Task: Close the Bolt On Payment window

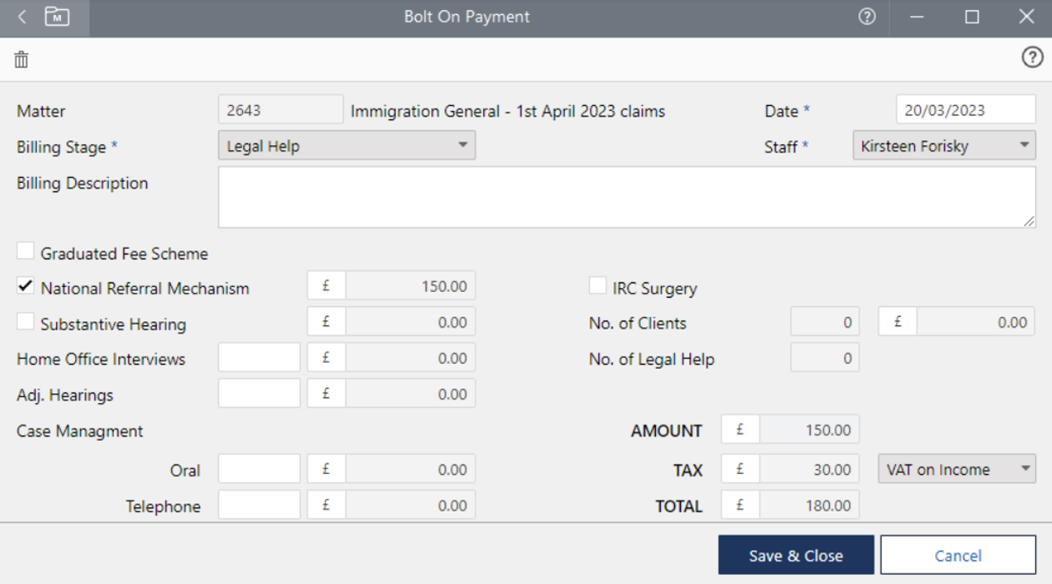Action: [1027, 17]
